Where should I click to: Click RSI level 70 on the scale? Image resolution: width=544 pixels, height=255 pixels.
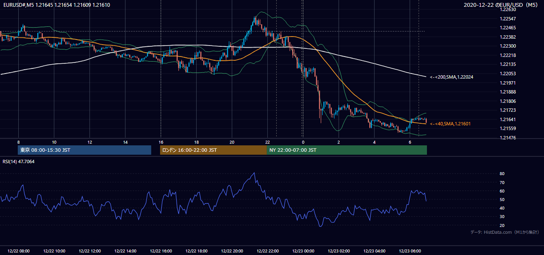tap(502, 182)
